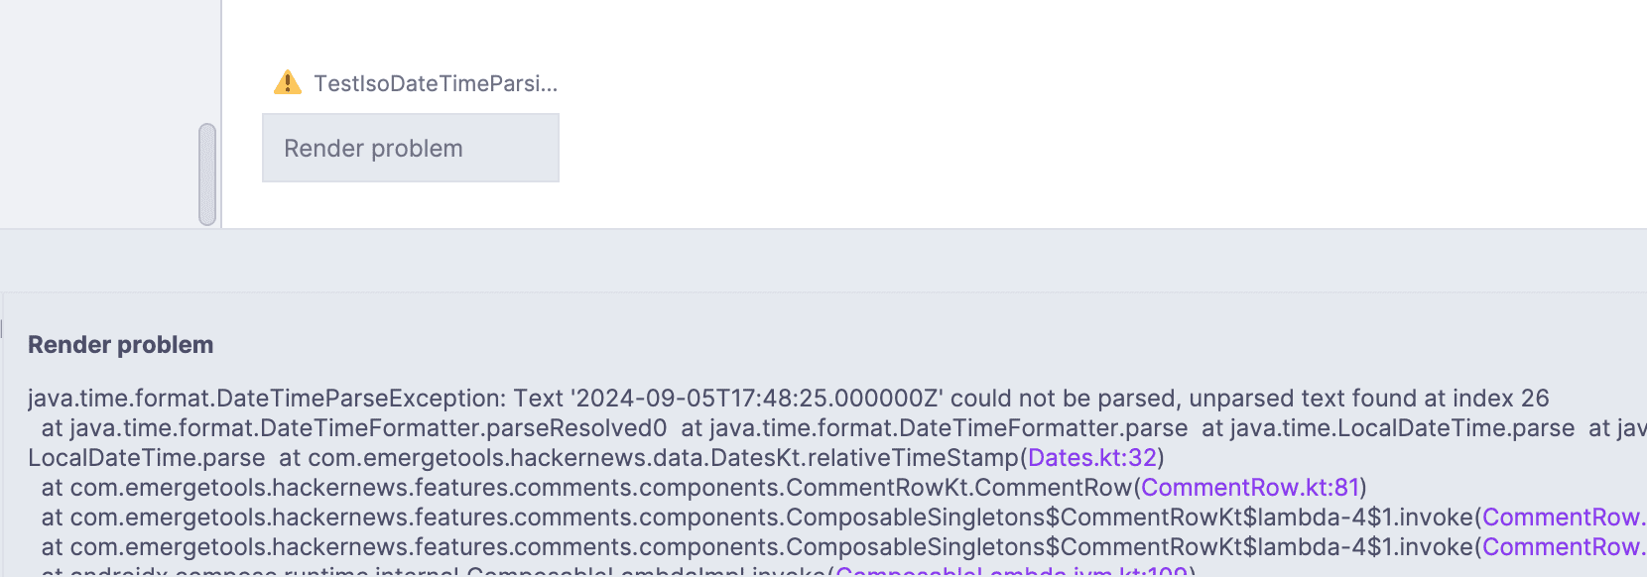Viewport: 1647px width, 577px height.
Task: Open the first truncated CommentRow lambda link
Action: click(x=1564, y=517)
